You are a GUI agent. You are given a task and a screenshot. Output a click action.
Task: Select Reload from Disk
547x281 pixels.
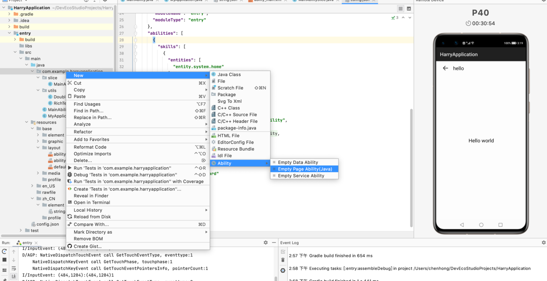138,217
